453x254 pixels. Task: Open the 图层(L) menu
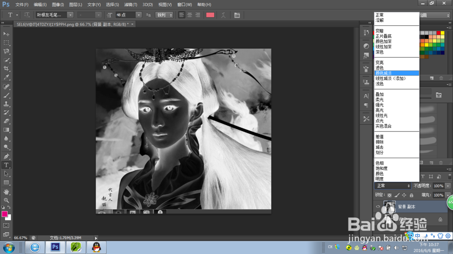(x=75, y=5)
